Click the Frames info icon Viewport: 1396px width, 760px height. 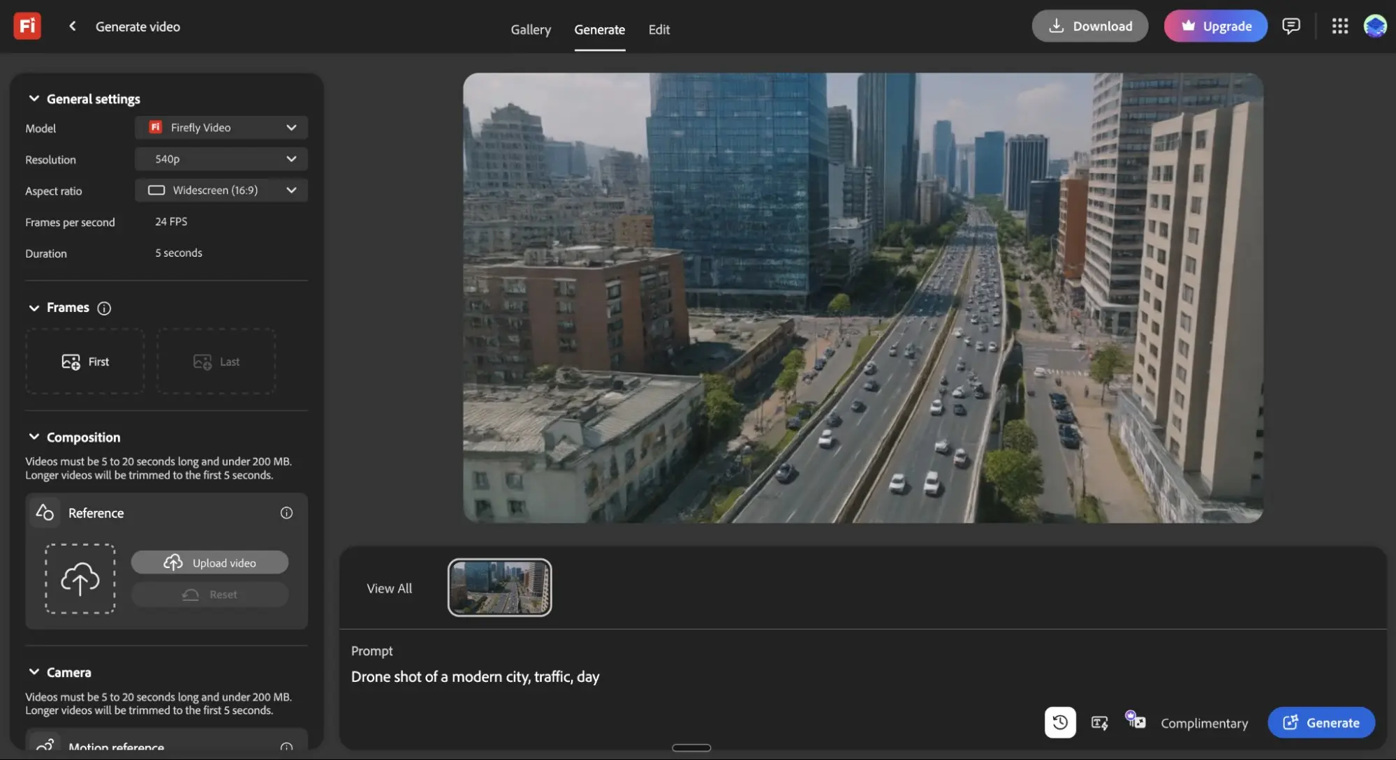tap(104, 308)
